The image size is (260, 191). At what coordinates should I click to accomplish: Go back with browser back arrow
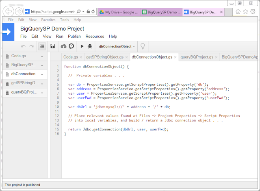8,11
